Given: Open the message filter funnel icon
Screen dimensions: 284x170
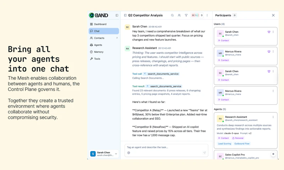Looking at the screenshot, I should (186, 15).
